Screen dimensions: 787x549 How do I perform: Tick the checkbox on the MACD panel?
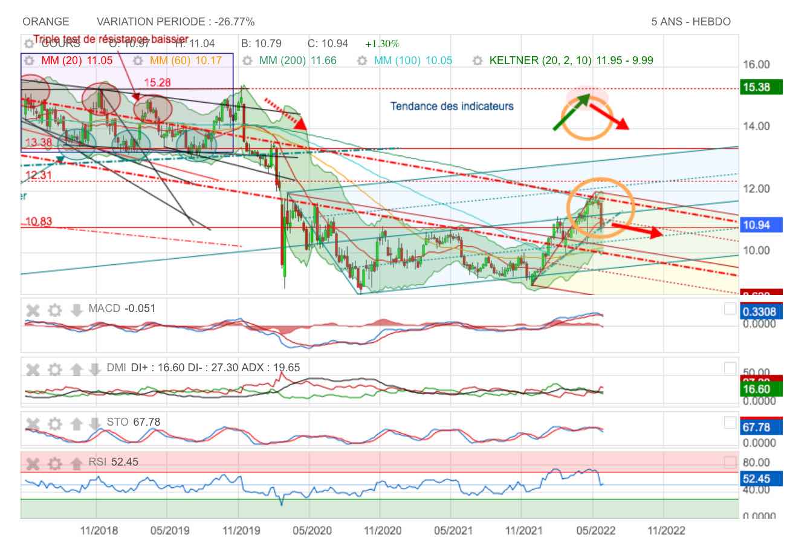coord(730,309)
